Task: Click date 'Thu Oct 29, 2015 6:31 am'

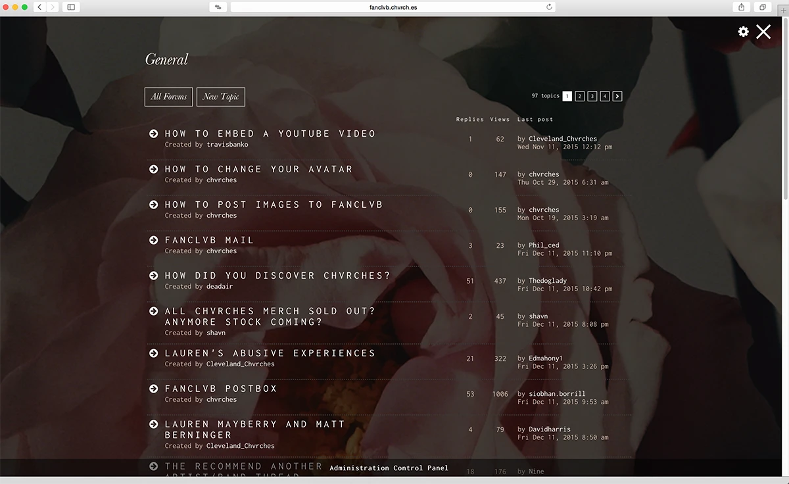Action: pyautogui.click(x=563, y=182)
